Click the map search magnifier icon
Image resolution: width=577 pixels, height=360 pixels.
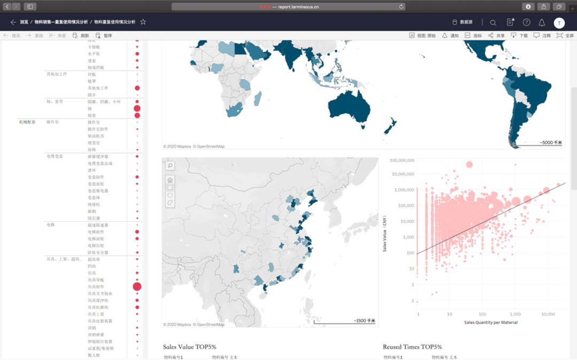click(x=170, y=166)
